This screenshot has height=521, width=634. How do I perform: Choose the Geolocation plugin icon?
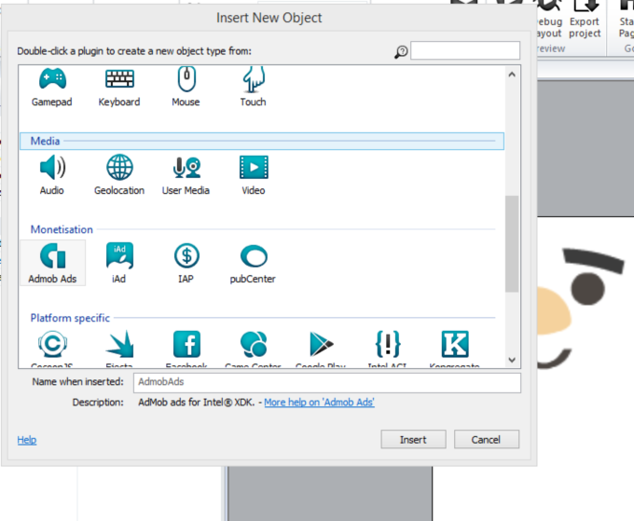point(119,167)
